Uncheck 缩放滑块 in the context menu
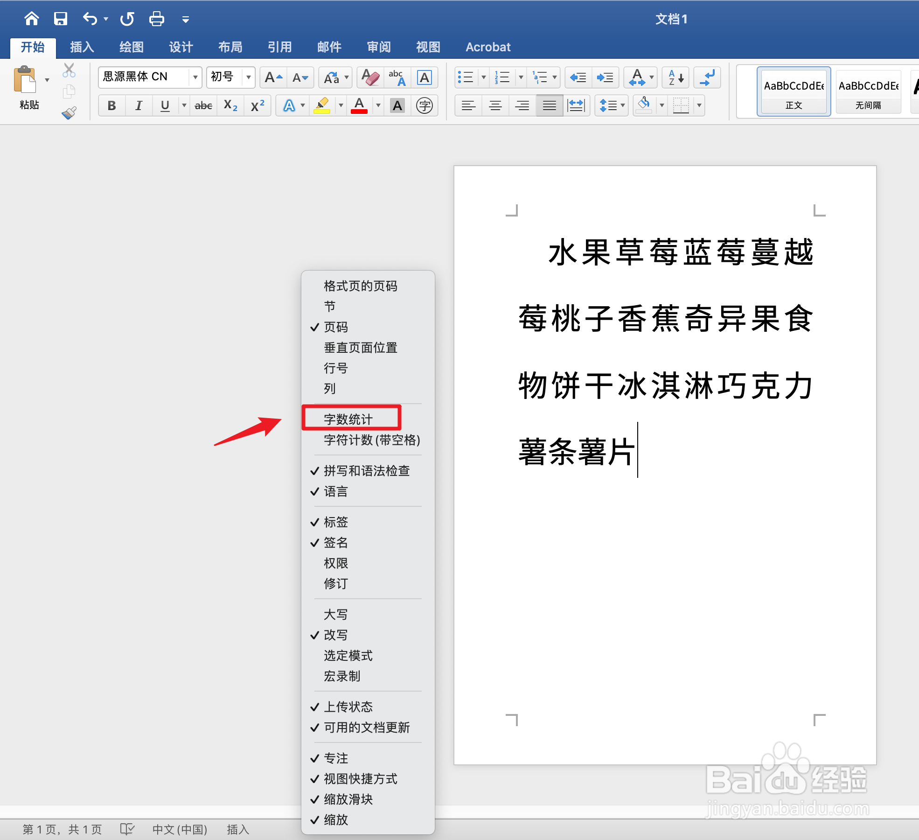This screenshot has width=919, height=840. 348,799
